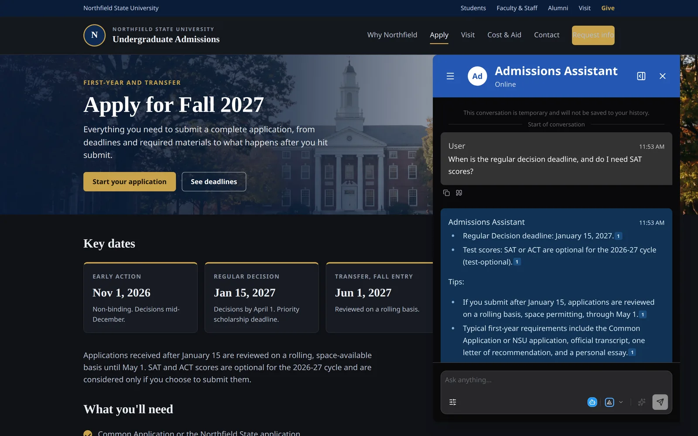Screen dimensions: 698x436
Task: Click the blue robot assistant icon
Action: click(x=592, y=402)
